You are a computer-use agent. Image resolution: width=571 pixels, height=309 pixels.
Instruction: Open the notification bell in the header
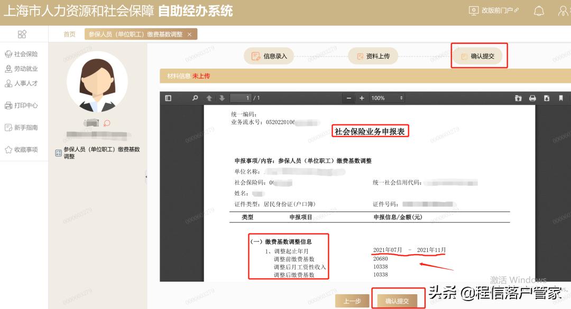click(x=539, y=10)
